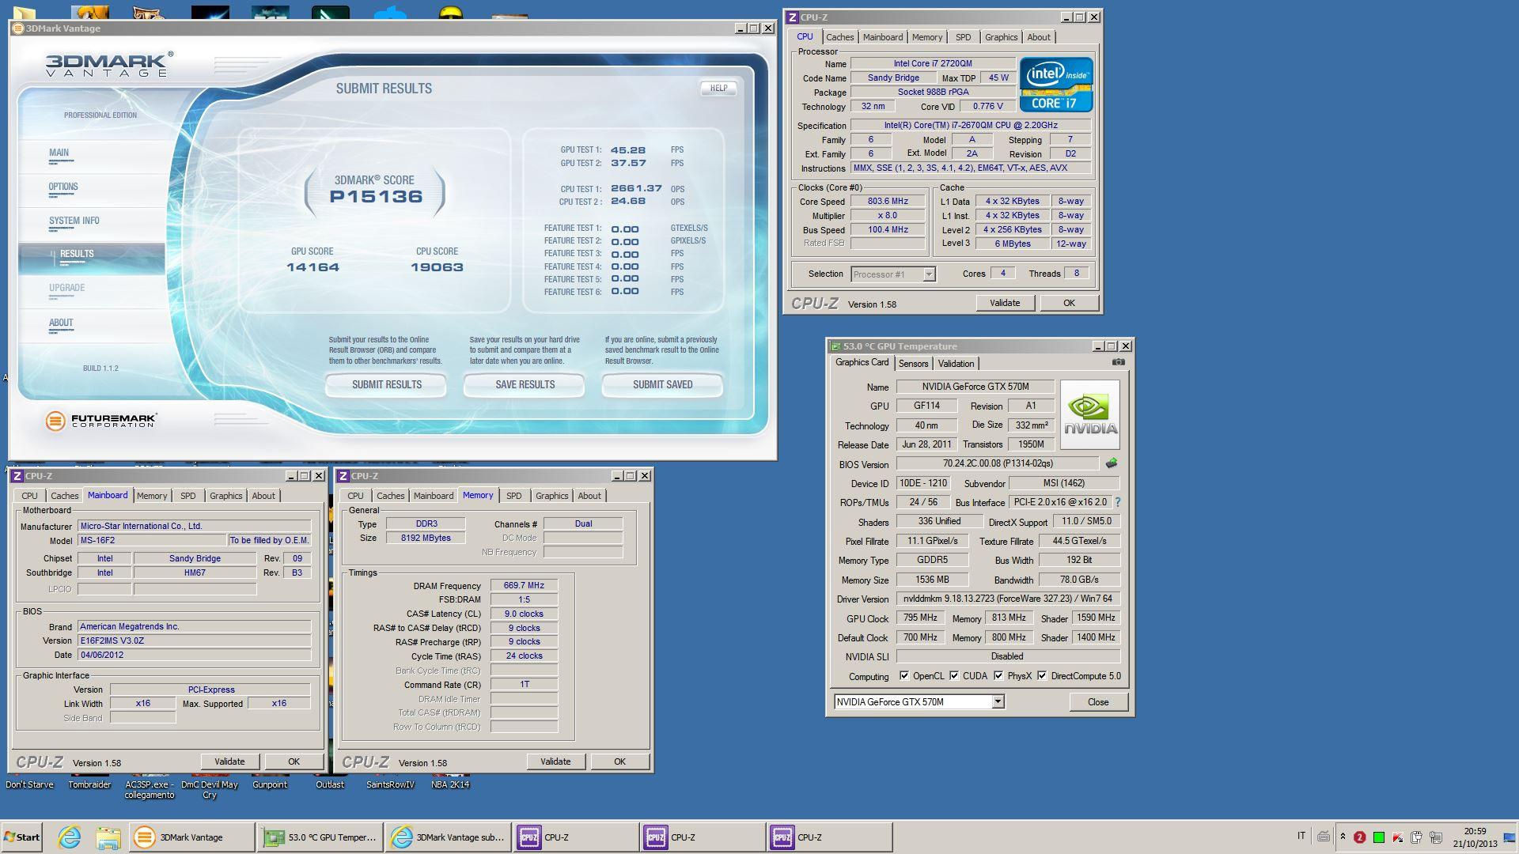Click OK in CPU-Z Memory window

(619, 761)
